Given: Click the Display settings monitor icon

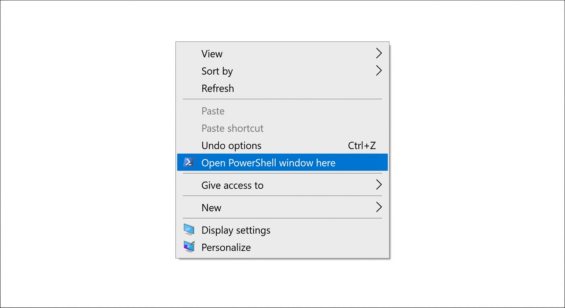Looking at the screenshot, I should [x=189, y=229].
